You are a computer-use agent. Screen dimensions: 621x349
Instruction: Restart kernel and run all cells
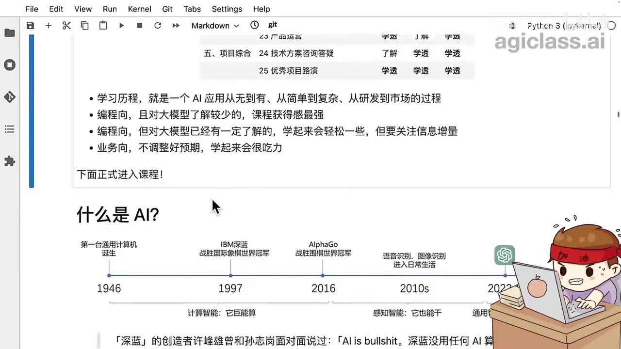(176, 25)
